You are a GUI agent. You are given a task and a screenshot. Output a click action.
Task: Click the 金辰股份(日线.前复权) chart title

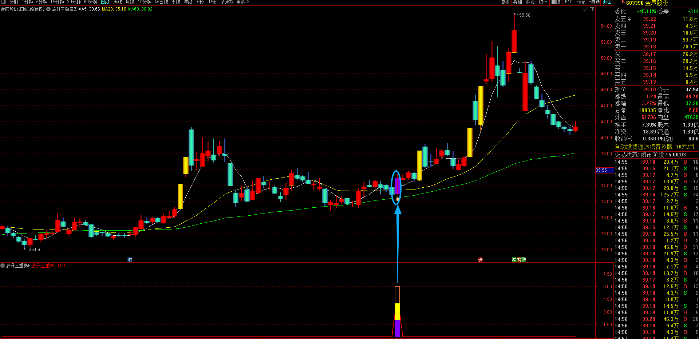click(22, 9)
